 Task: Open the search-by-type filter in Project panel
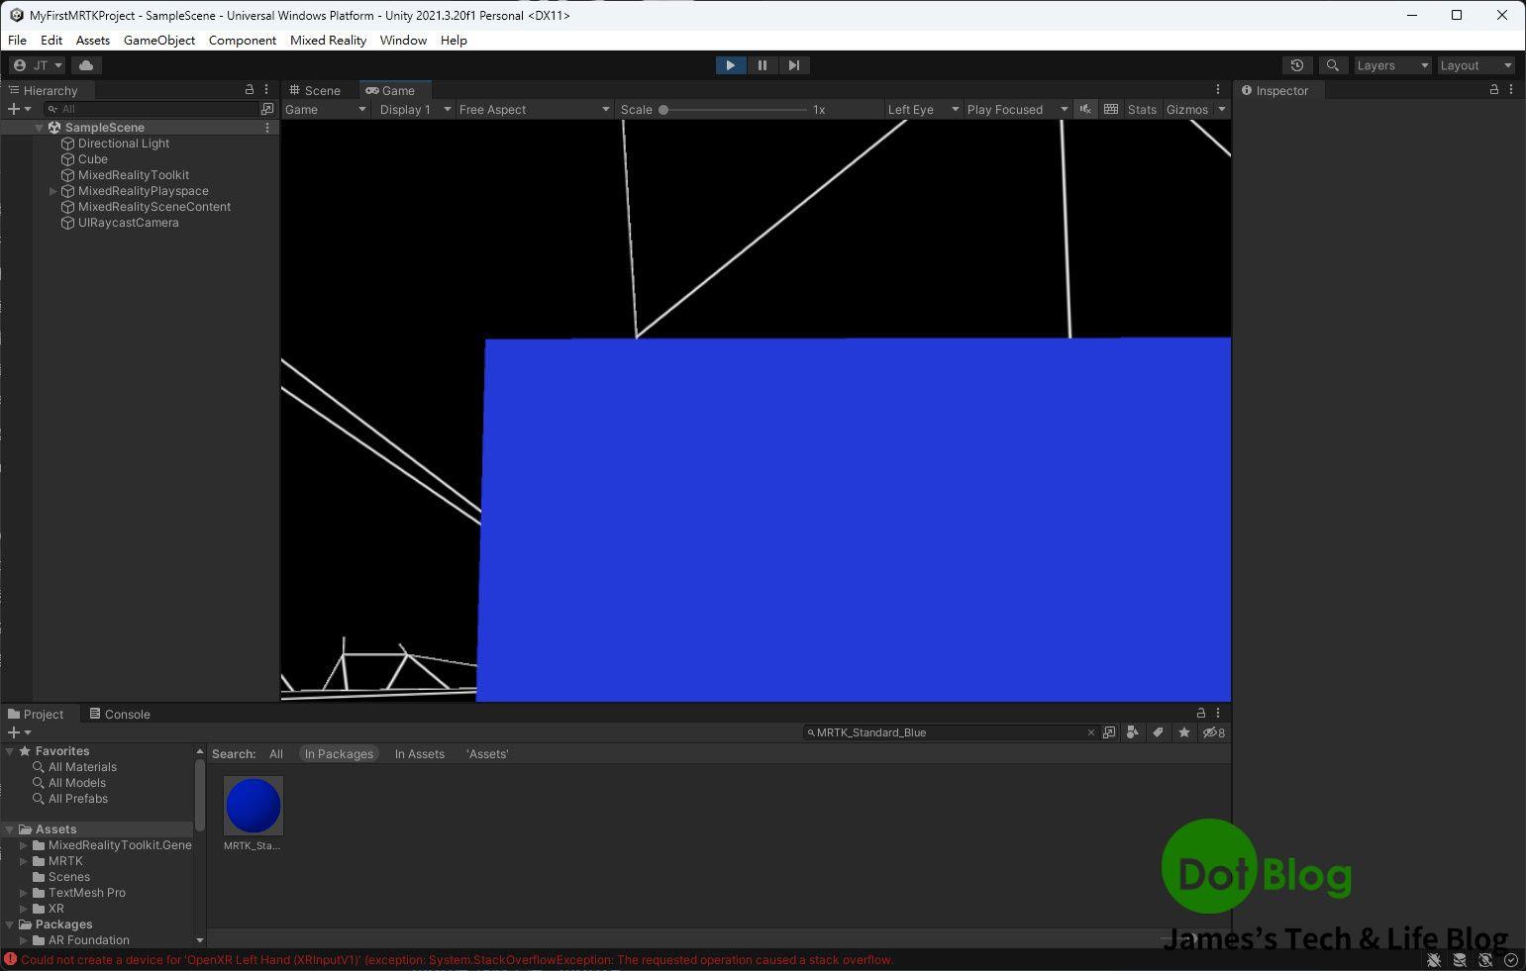1133,732
